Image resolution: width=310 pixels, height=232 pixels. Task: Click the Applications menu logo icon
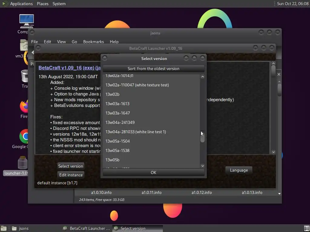tap(5, 4)
